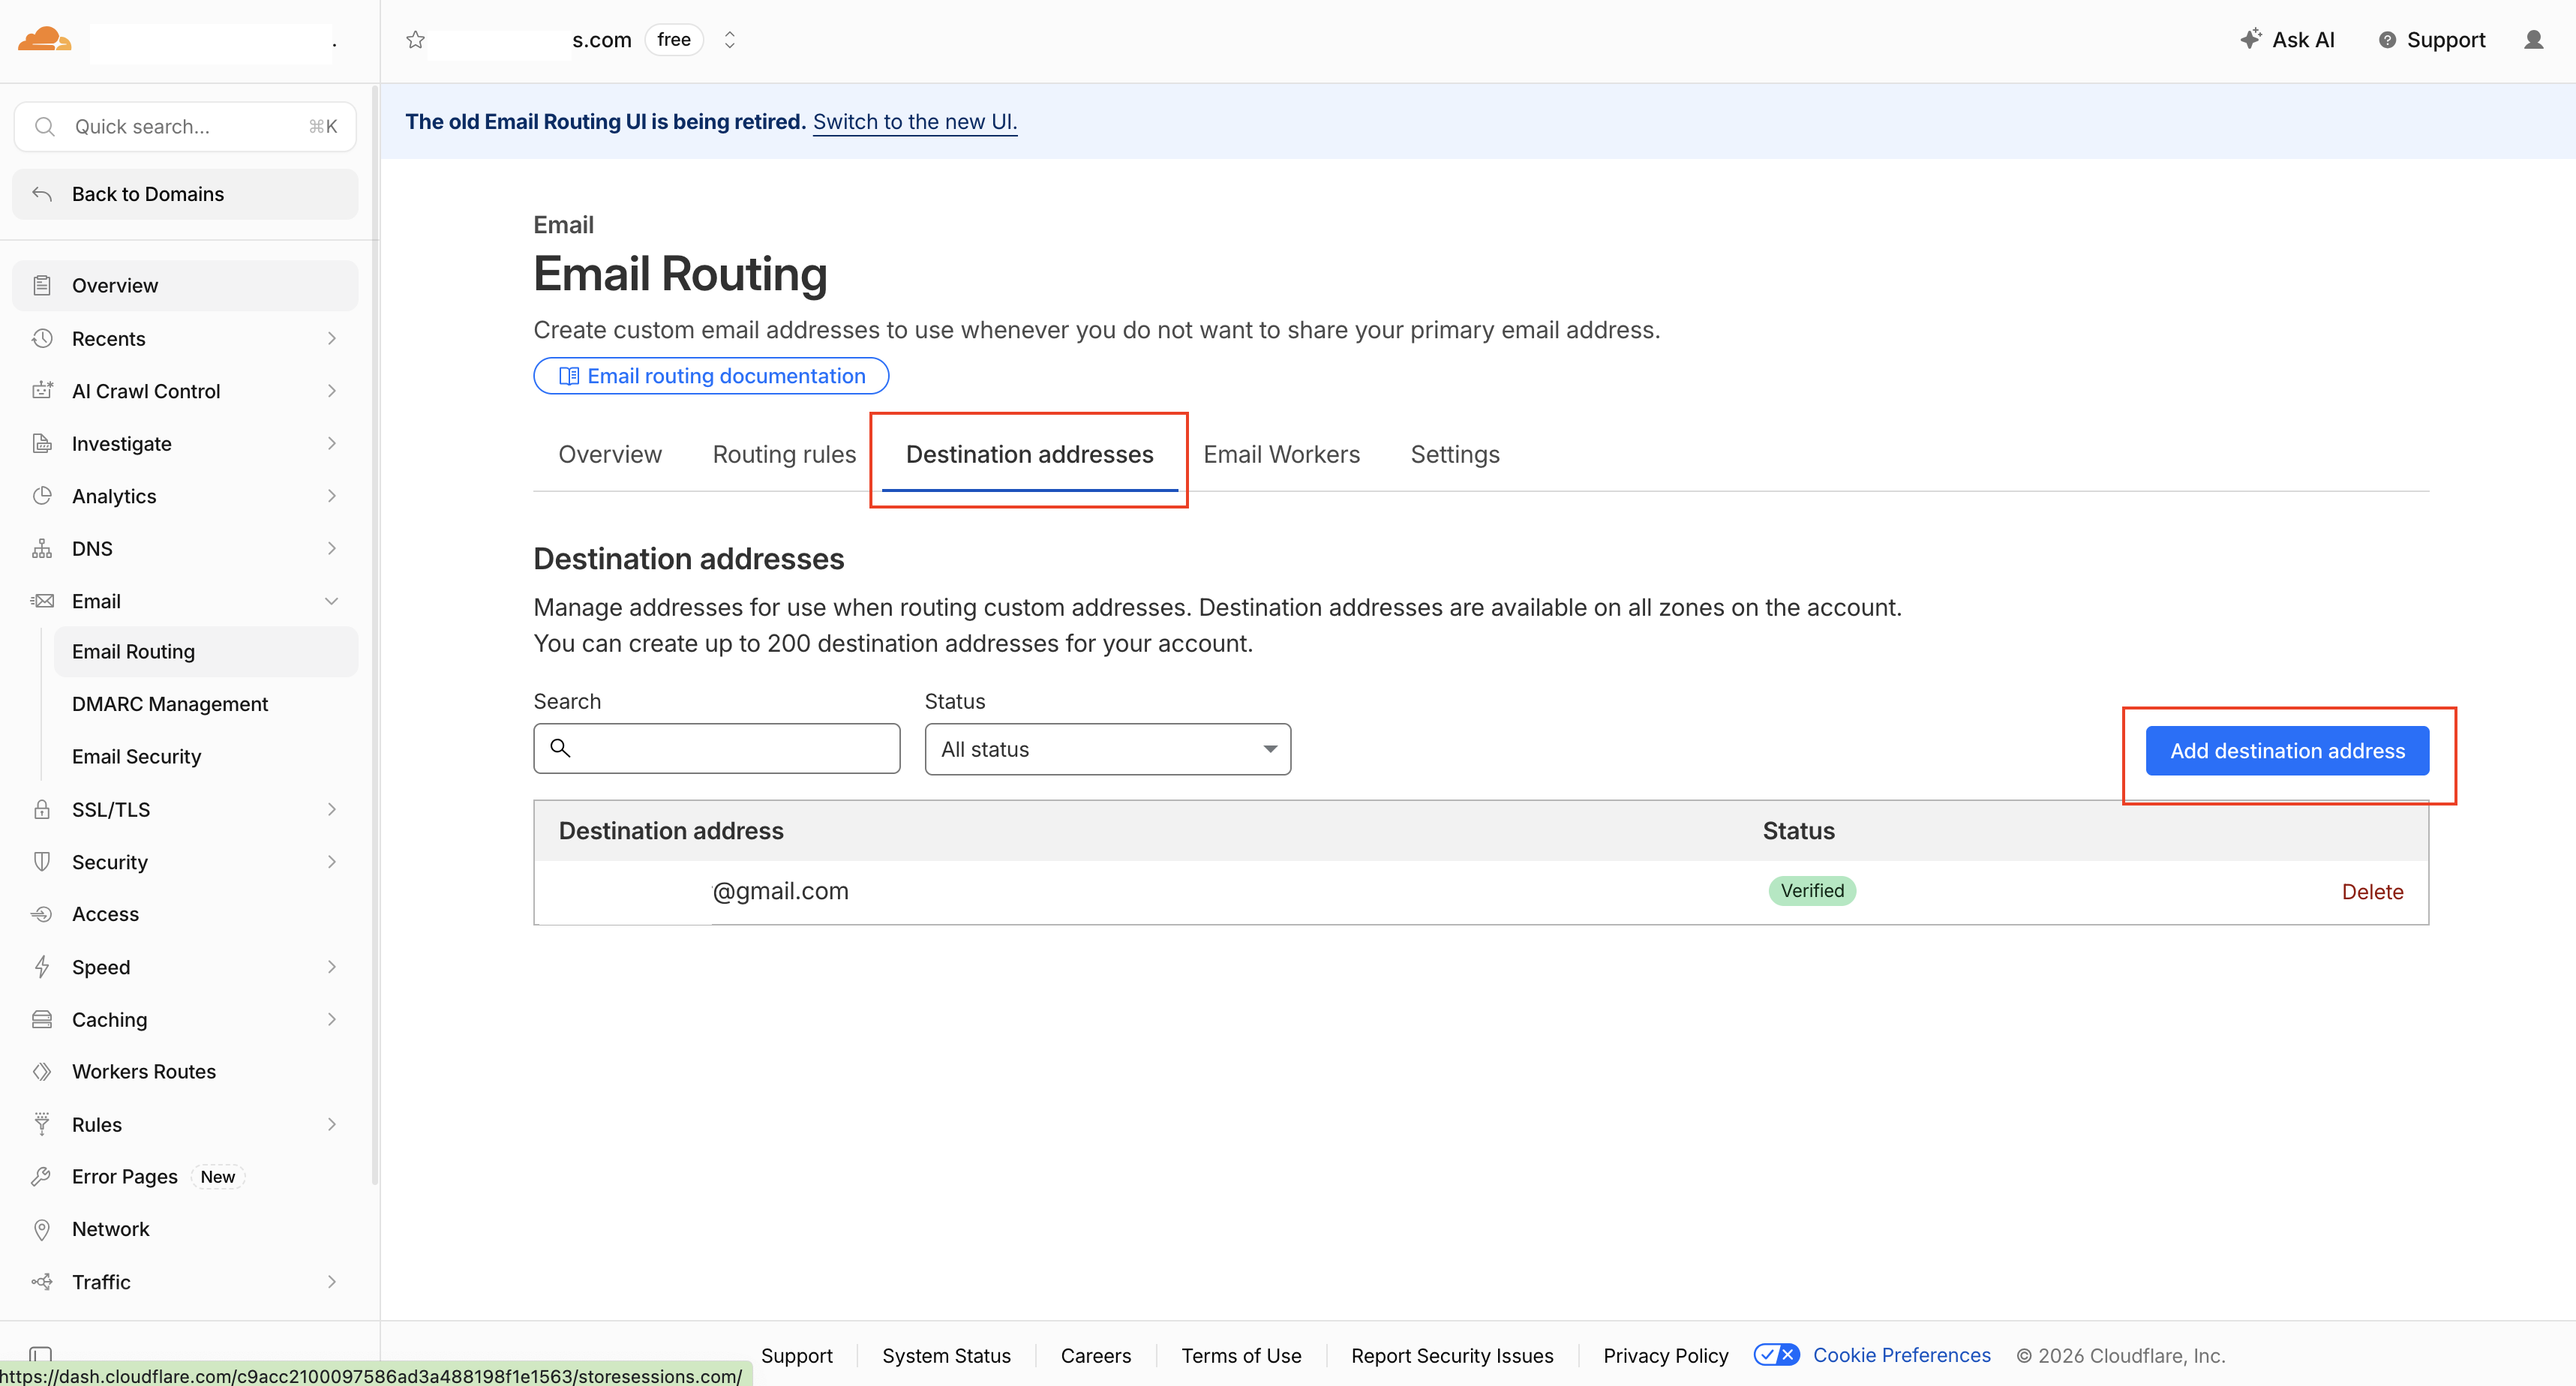Image resolution: width=2576 pixels, height=1386 pixels.
Task: Click the Rules filter icon
Action: (x=42, y=1124)
